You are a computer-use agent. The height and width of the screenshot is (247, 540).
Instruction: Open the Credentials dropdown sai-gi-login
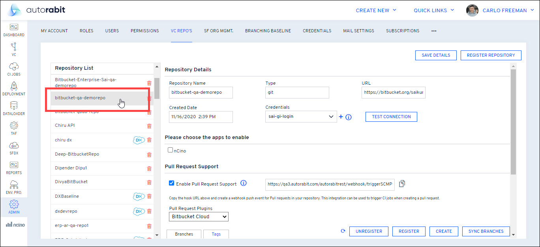pyautogui.click(x=300, y=117)
